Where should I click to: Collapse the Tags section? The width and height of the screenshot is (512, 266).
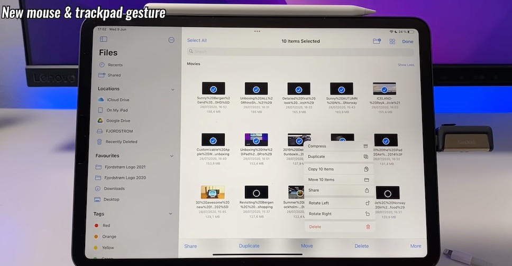(171, 214)
